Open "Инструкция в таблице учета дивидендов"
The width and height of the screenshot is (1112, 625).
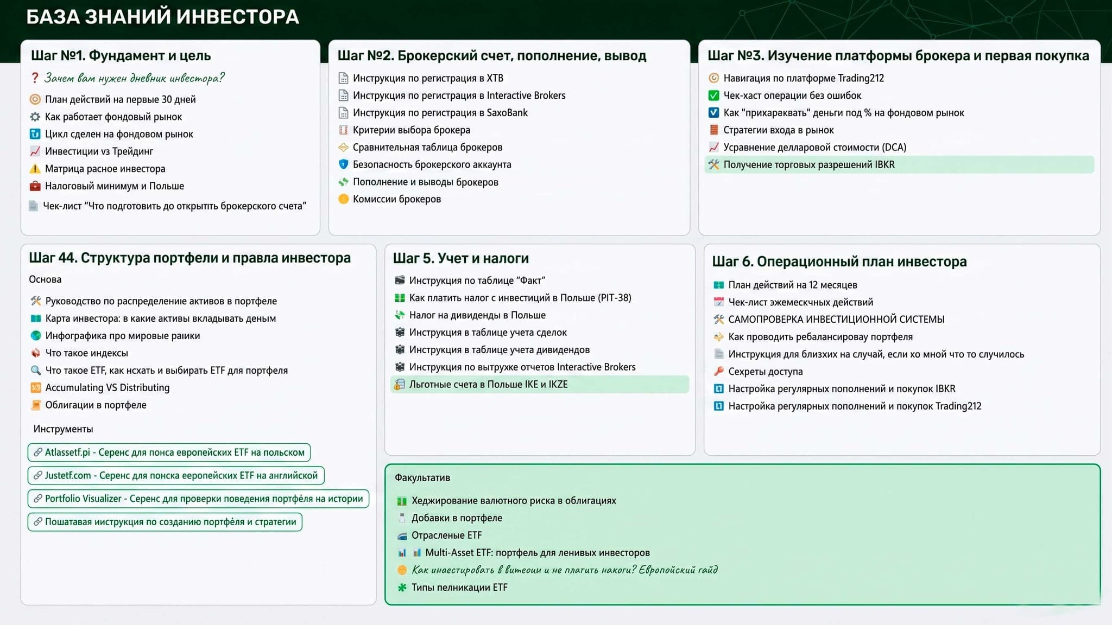[500, 350]
